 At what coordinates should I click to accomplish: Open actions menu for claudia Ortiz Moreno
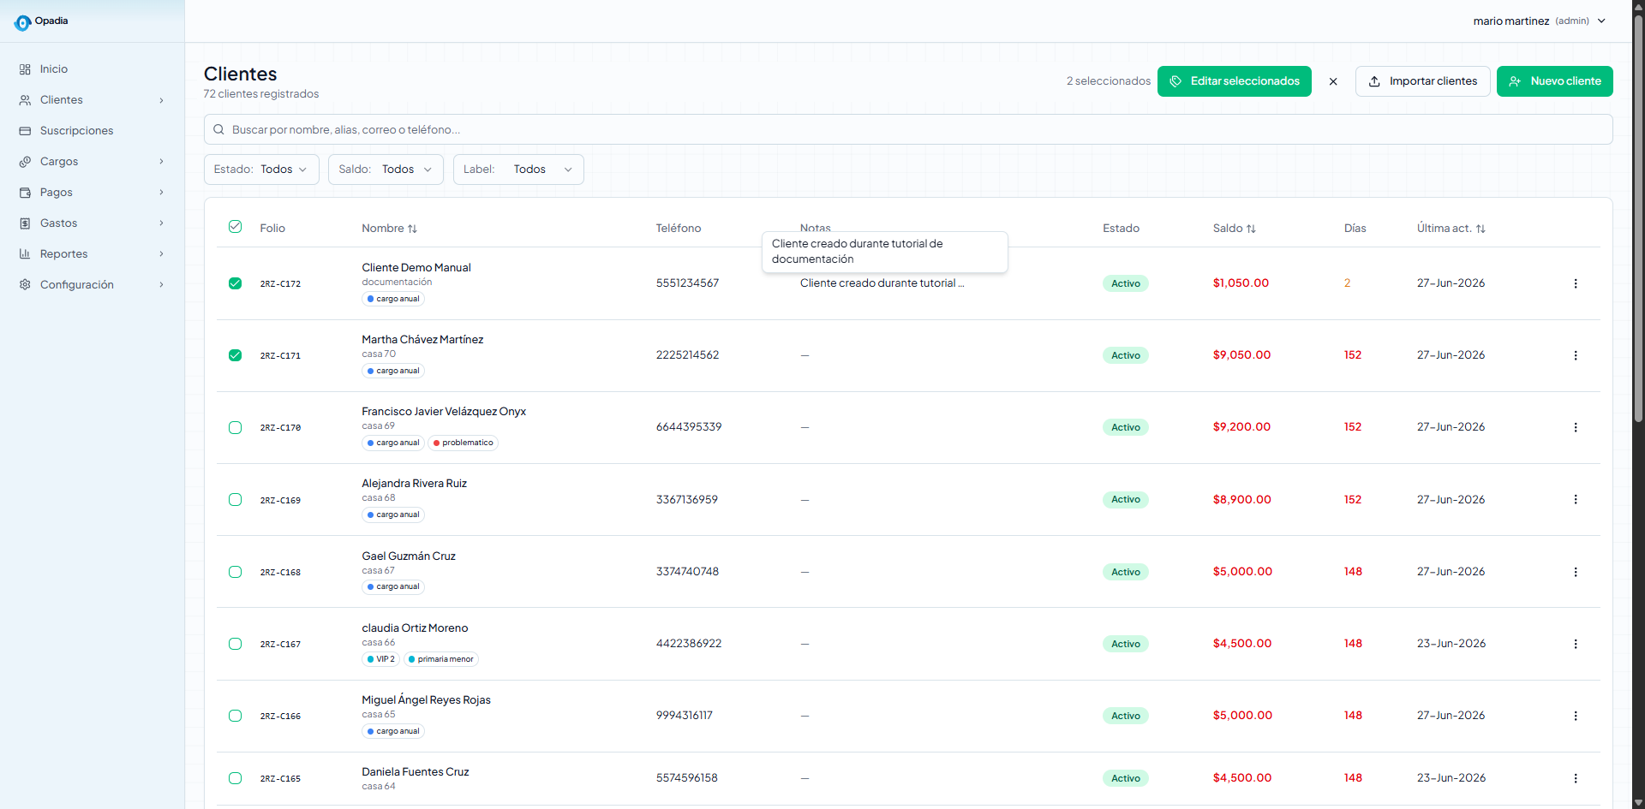pos(1576,644)
